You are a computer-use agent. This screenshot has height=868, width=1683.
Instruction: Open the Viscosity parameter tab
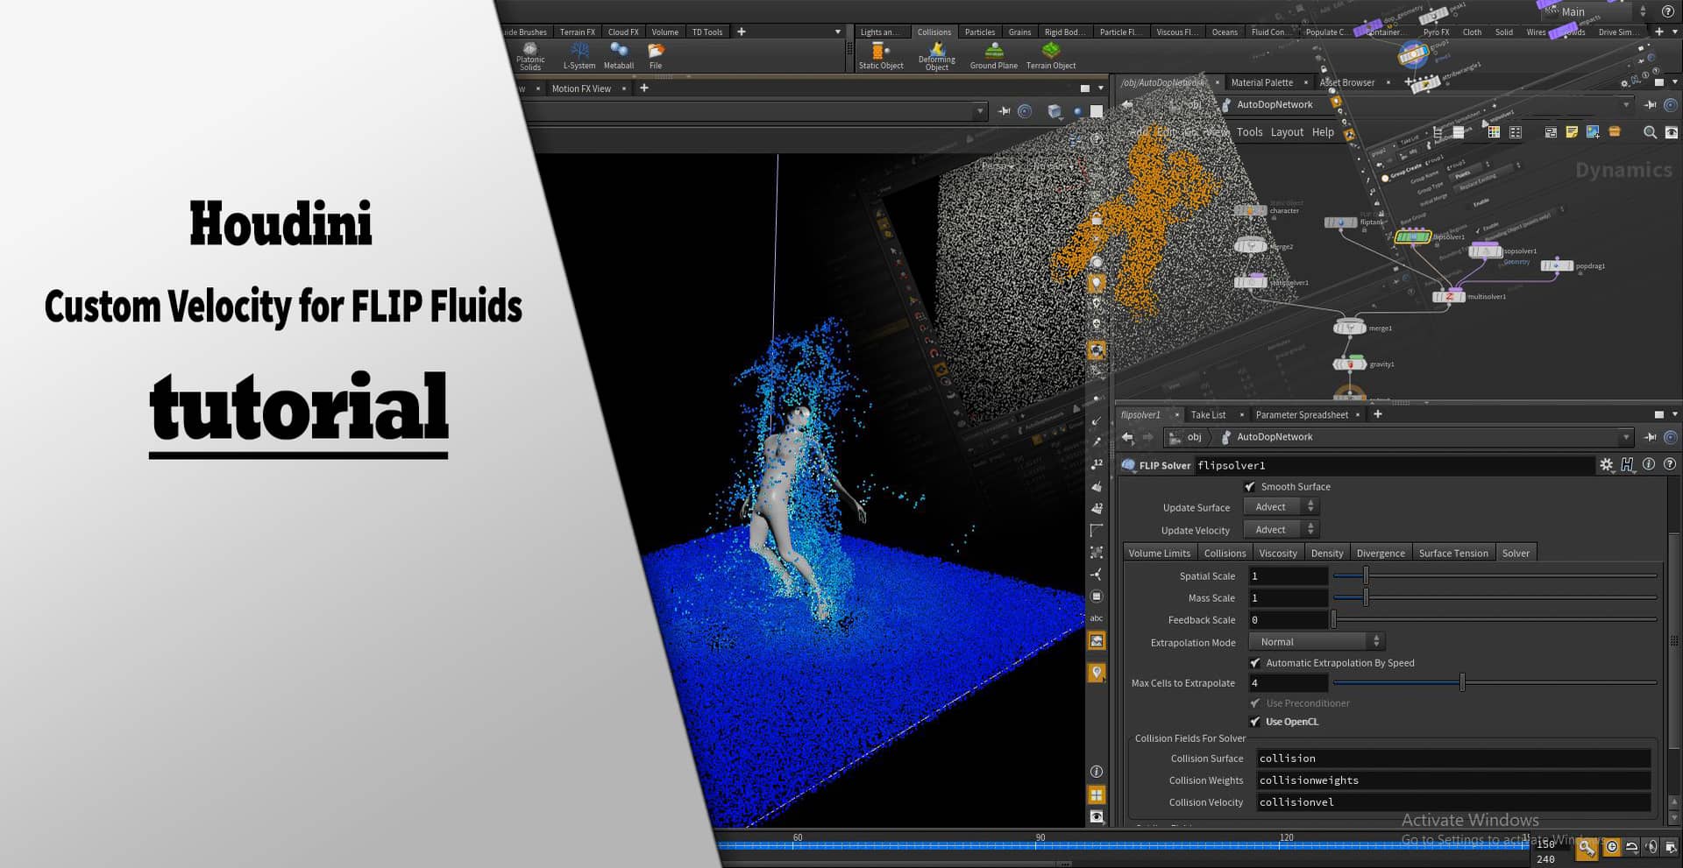coord(1277,553)
